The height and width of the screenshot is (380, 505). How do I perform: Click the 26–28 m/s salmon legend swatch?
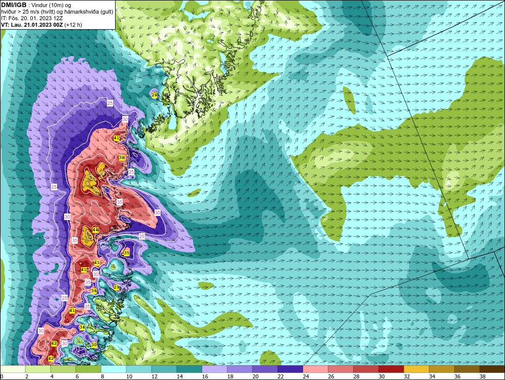(x=341, y=369)
